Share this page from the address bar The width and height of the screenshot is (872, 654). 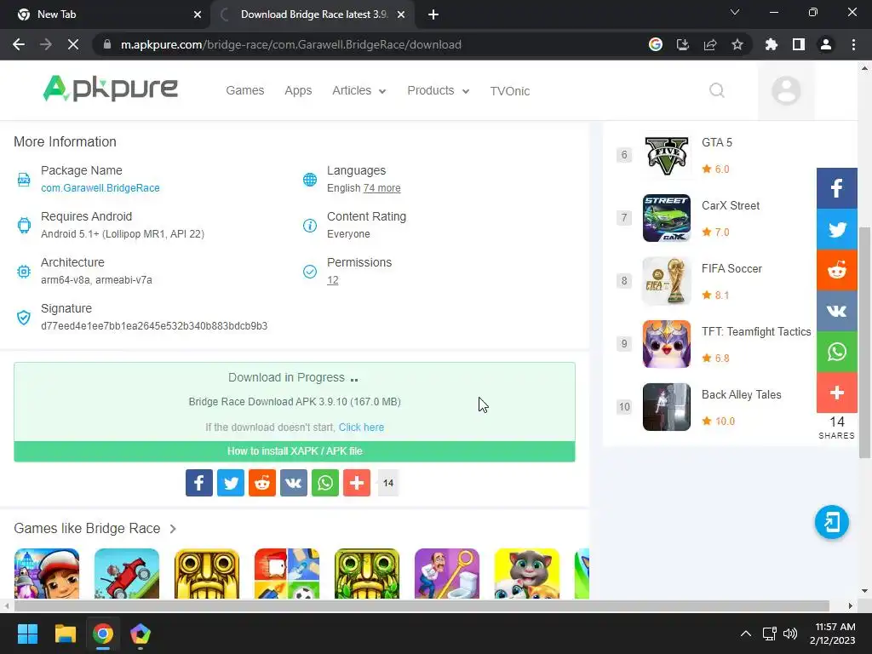pyautogui.click(x=710, y=44)
